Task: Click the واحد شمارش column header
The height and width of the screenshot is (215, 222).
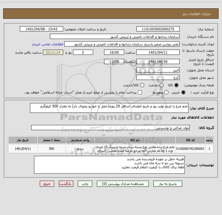Action: [80, 140]
